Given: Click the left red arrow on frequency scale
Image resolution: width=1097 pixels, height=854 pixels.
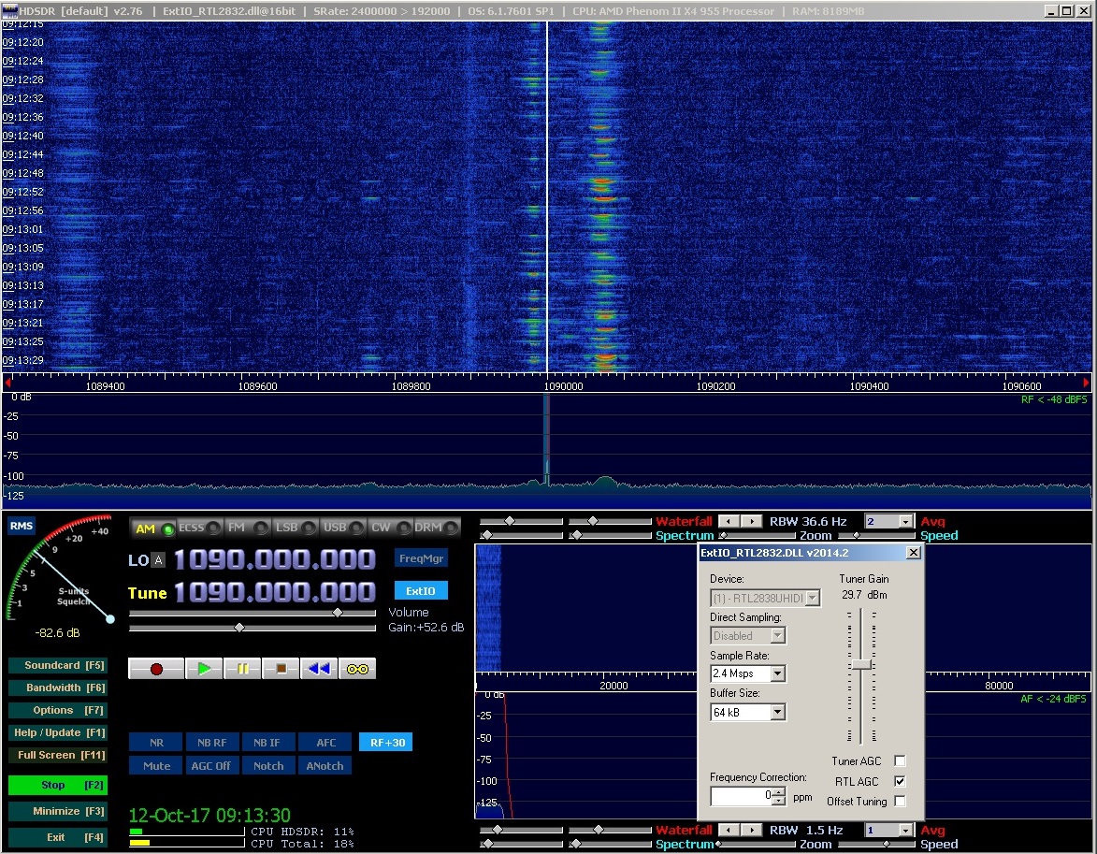Looking at the screenshot, I should point(7,383).
